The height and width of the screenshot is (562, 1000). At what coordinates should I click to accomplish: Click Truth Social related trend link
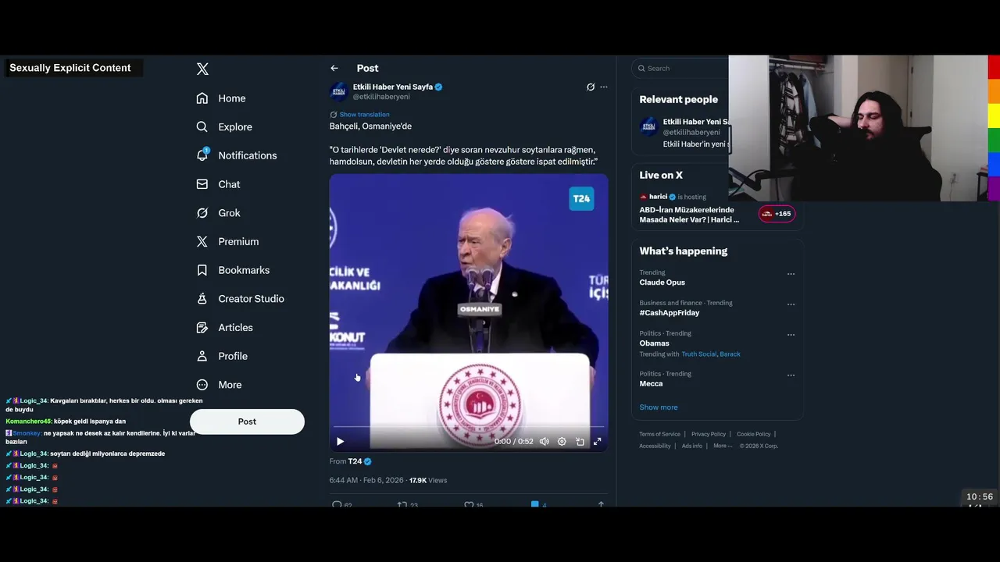698,354
